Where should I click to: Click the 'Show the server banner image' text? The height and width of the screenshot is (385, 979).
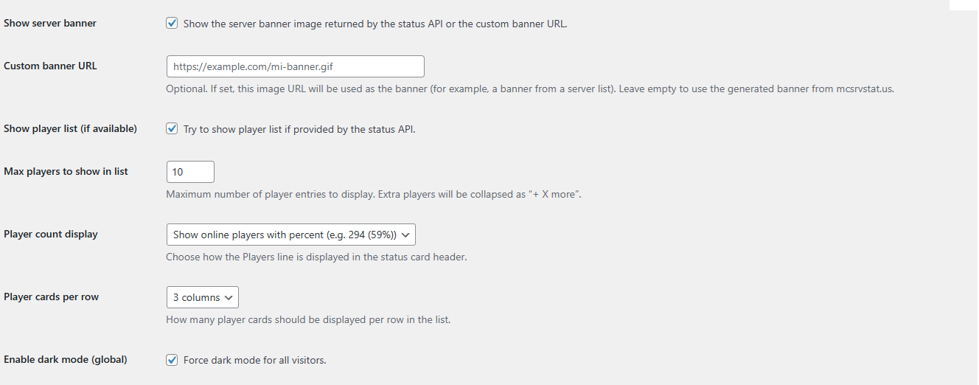374,24
